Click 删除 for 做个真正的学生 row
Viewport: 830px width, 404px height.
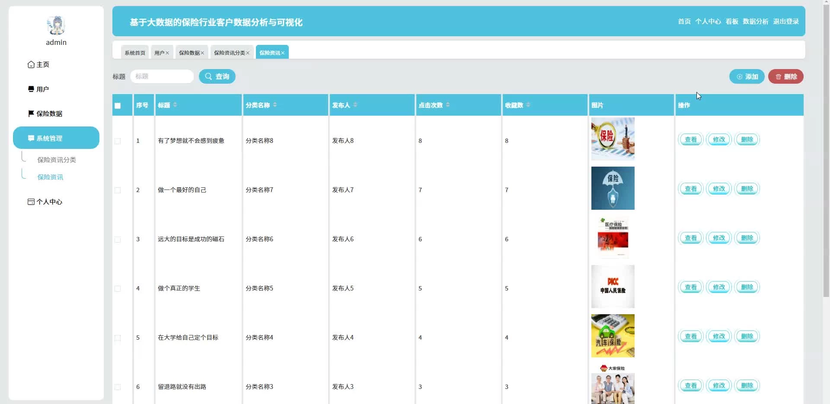click(747, 287)
